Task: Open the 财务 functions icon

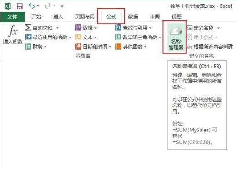Action: tap(28, 47)
